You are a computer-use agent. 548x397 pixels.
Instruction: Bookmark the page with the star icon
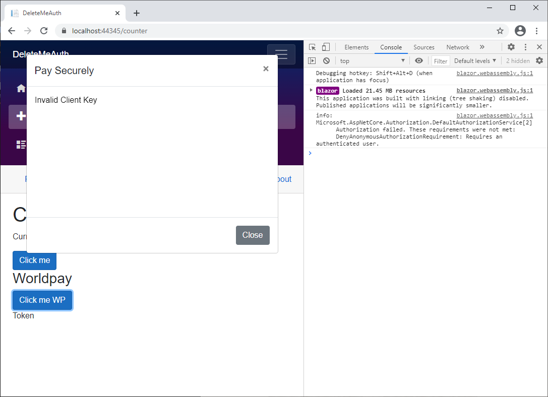pyautogui.click(x=500, y=31)
